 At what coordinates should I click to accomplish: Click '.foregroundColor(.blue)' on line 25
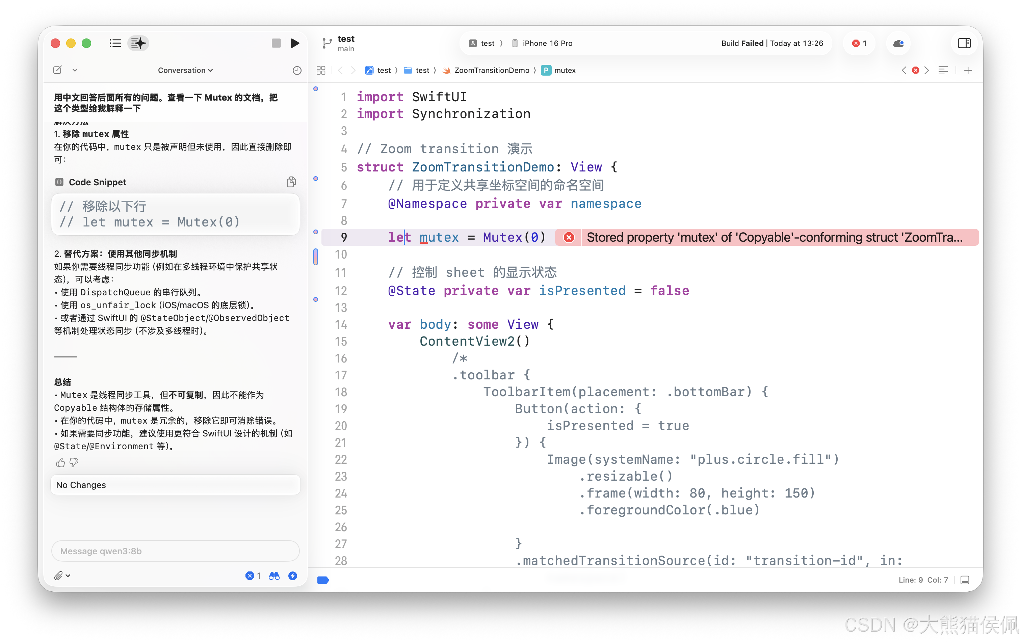point(669,510)
